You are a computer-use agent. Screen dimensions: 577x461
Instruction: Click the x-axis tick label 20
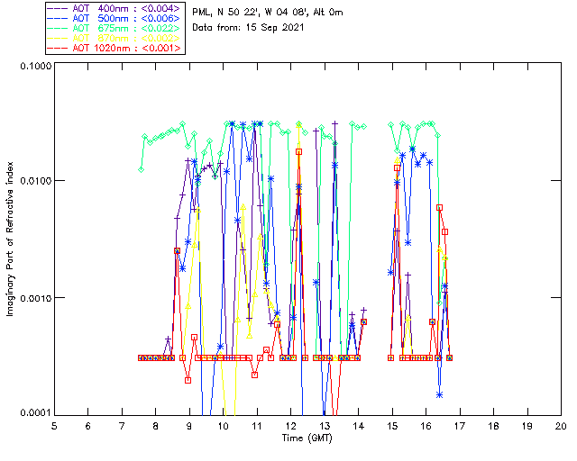click(x=561, y=426)
